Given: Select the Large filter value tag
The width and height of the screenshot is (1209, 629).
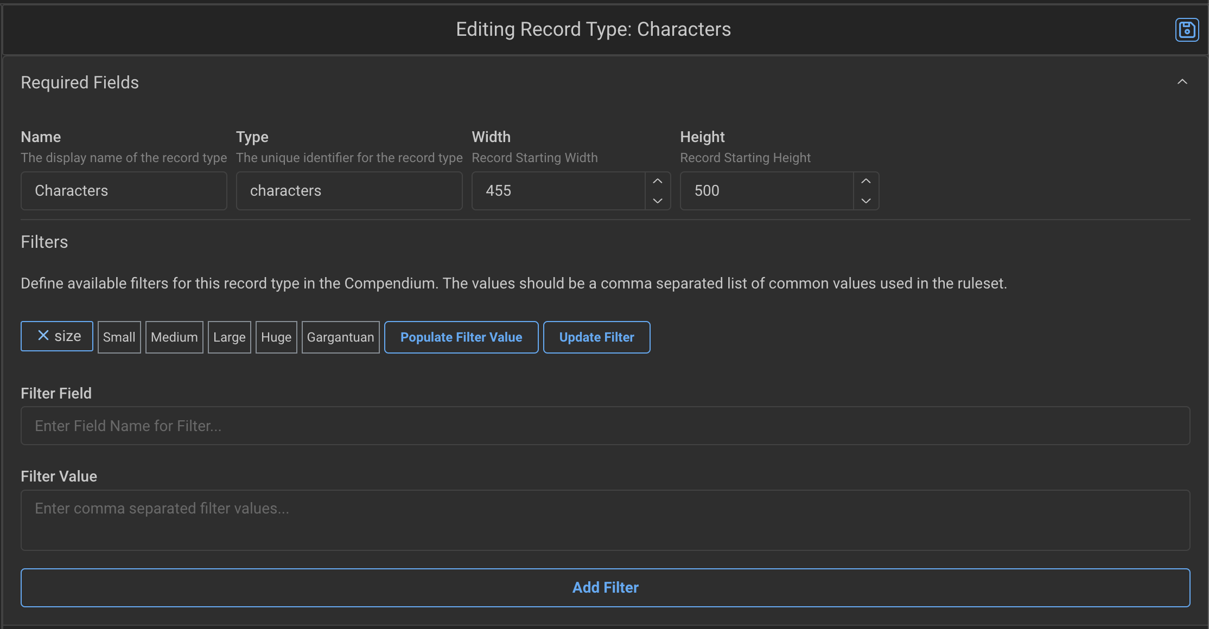Looking at the screenshot, I should tap(229, 337).
